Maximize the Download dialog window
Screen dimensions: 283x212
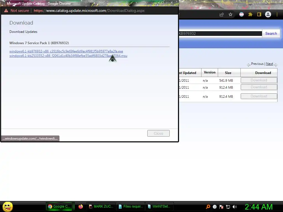coord(163,2)
